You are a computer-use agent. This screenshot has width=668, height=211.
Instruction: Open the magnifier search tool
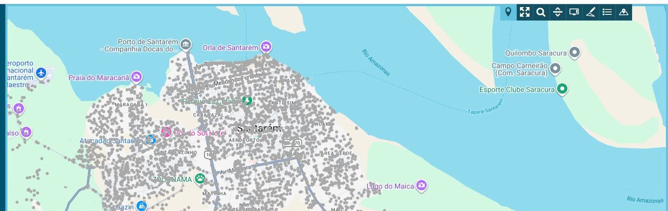[x=541, y=12]
